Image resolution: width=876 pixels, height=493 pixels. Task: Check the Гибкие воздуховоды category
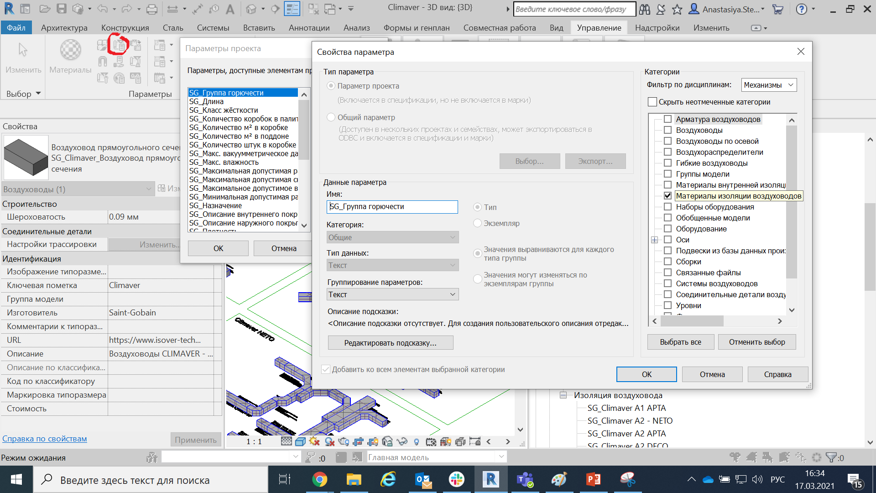point(667,163)
